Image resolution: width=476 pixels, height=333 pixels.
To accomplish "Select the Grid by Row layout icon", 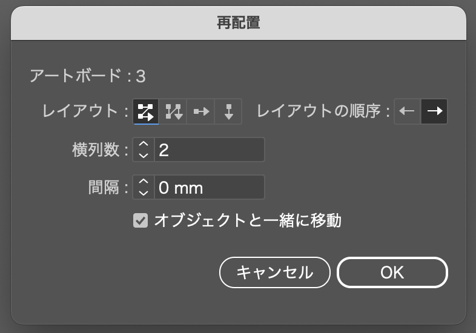I will click(146, 111).
